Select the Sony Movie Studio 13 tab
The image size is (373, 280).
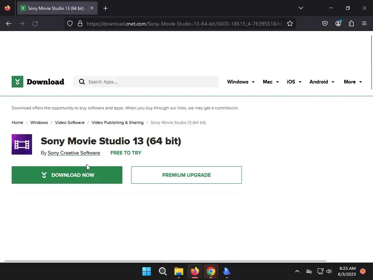pos(57,8)
